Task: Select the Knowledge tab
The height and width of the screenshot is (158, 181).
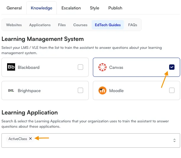Action: tap(41, 8)
